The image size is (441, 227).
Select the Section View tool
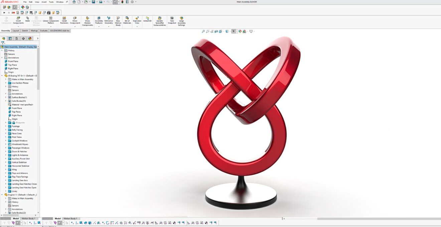[x=216, y=31]
